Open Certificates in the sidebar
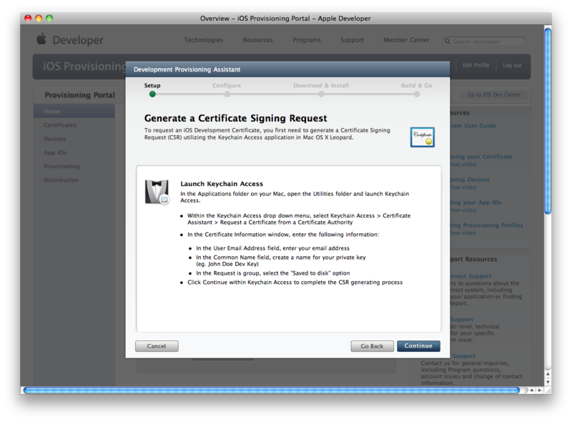 60,125
